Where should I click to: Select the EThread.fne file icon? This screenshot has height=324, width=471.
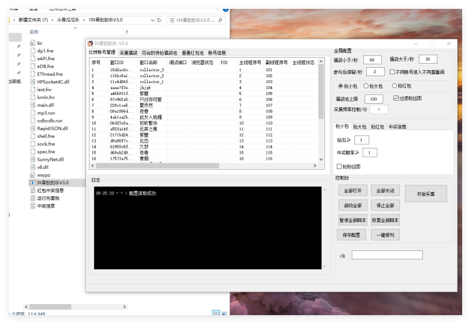(33, 74)
